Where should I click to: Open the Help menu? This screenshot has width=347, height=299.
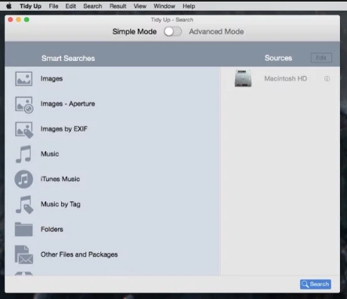[x=189, y=6]
